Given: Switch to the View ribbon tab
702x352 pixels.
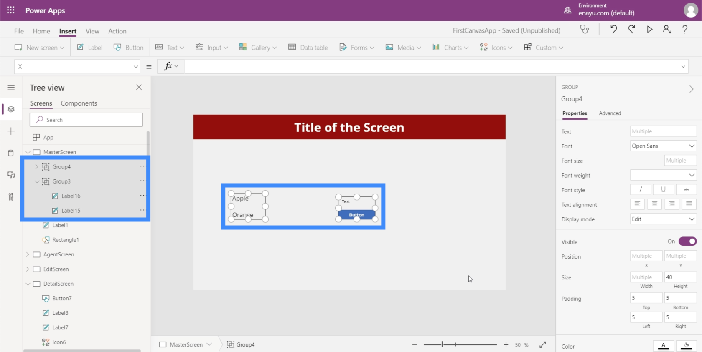Looking at the screenshot, I should (x=92, y=31).
